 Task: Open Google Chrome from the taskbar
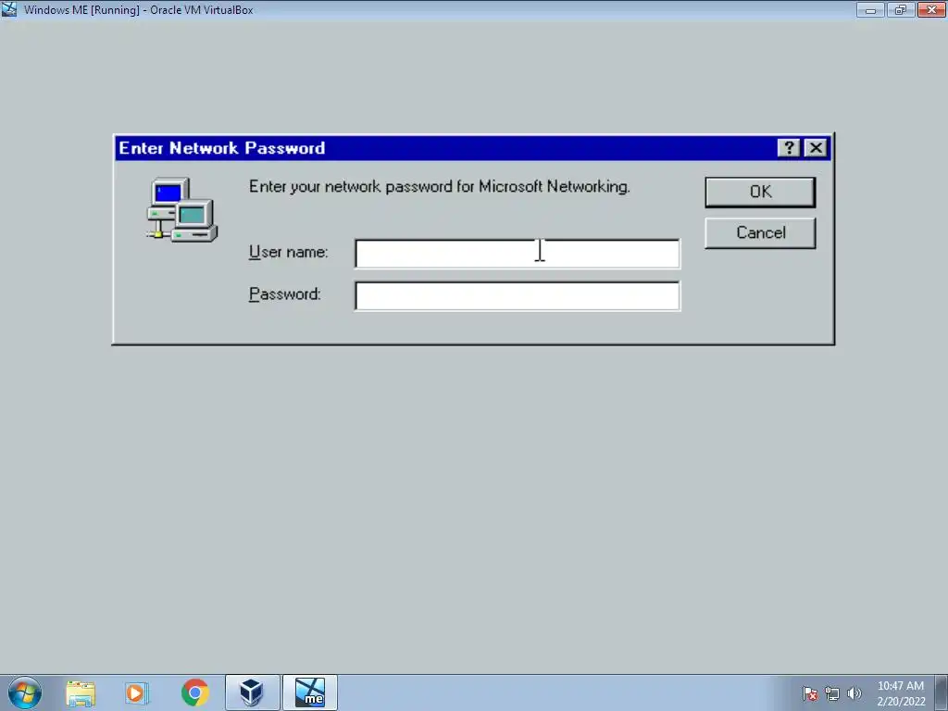[194, 692]
